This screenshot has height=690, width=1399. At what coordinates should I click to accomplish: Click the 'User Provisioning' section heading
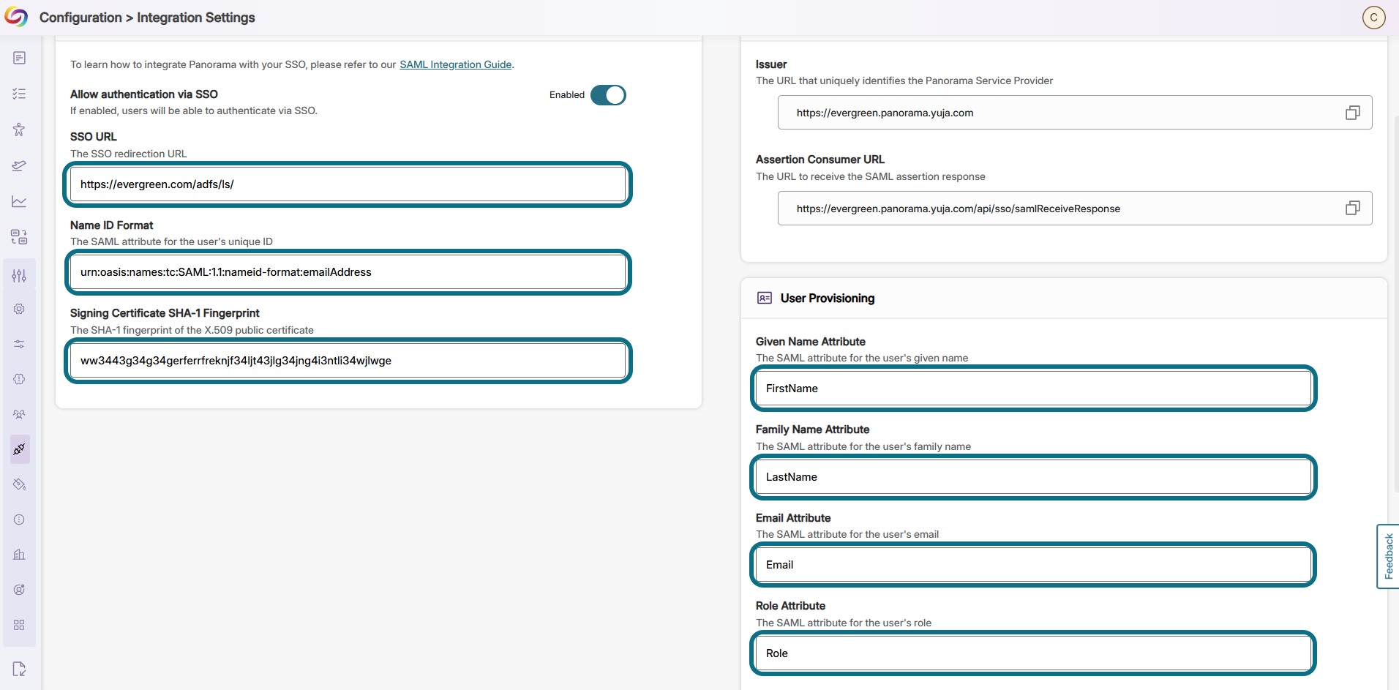tap(828, 298)
